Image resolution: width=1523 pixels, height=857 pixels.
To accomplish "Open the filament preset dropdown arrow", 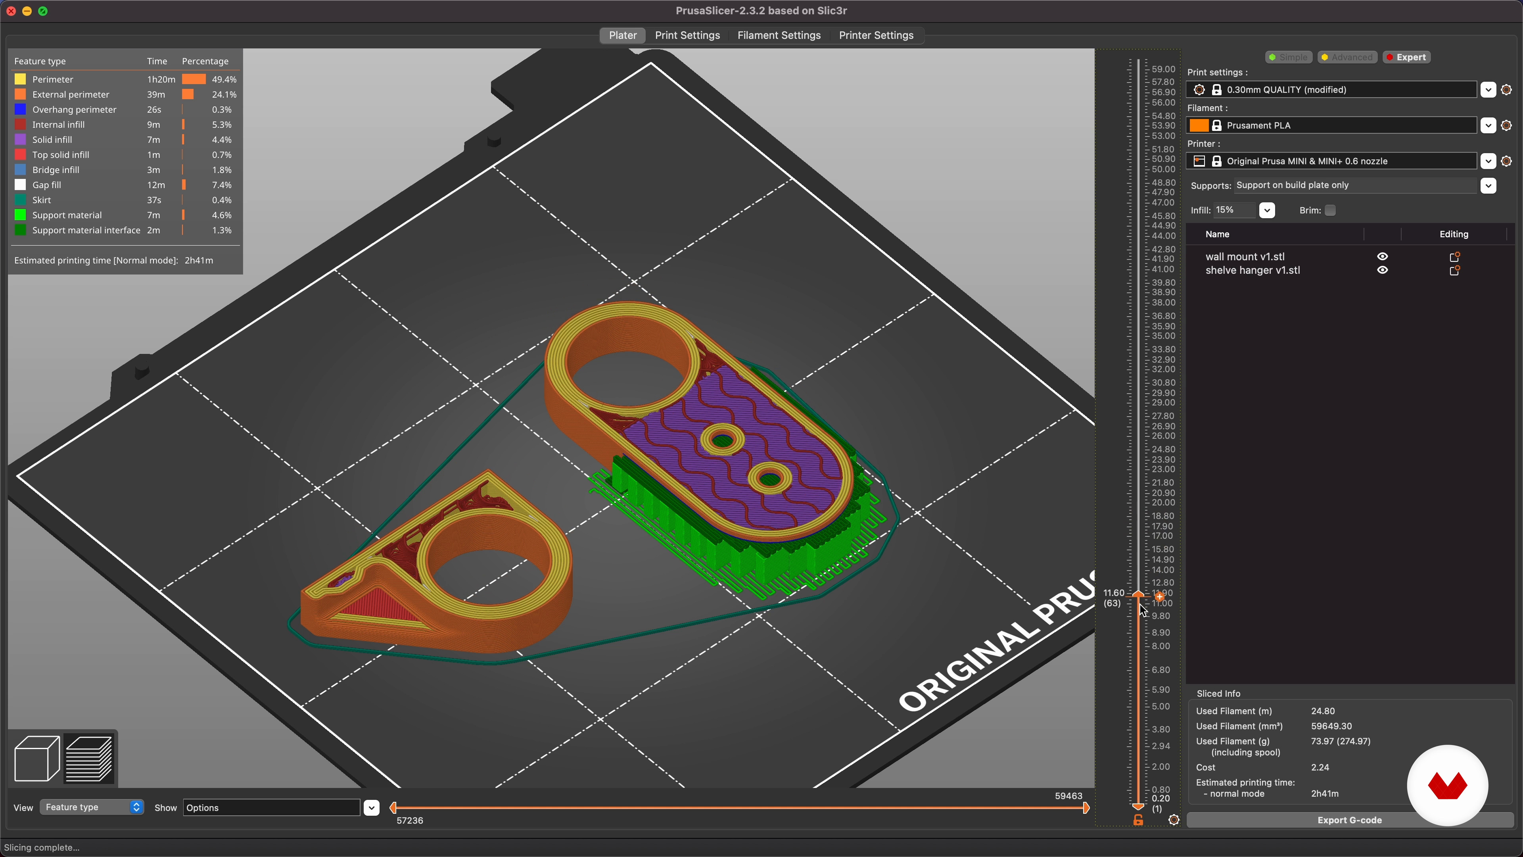I will point(1488,125).
